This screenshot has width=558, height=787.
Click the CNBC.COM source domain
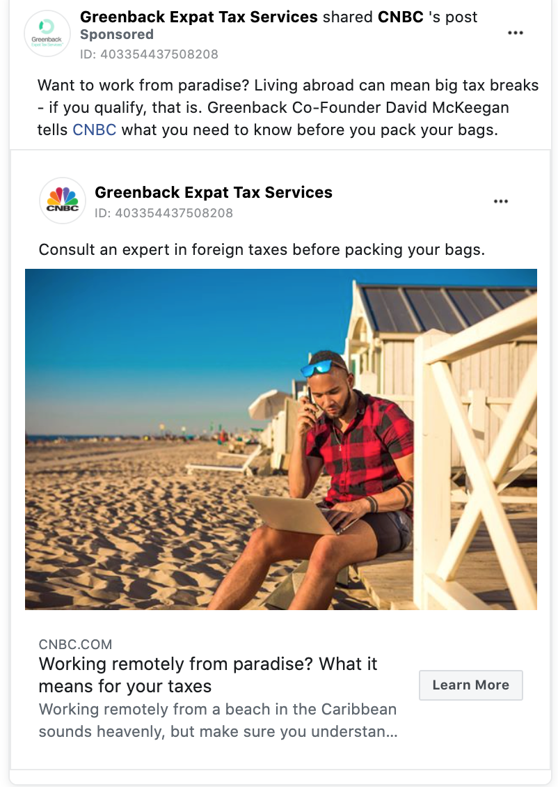pos(75,644)
